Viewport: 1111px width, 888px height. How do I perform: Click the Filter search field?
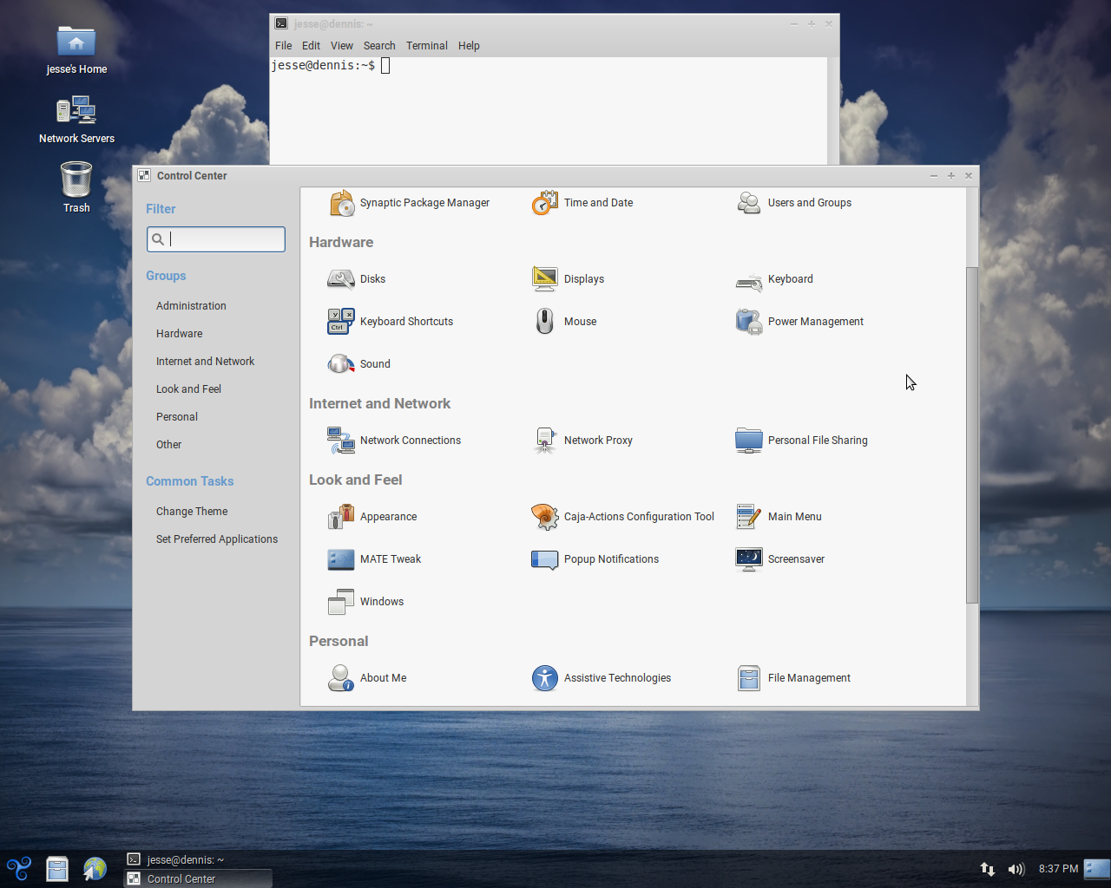pos(216,239)
